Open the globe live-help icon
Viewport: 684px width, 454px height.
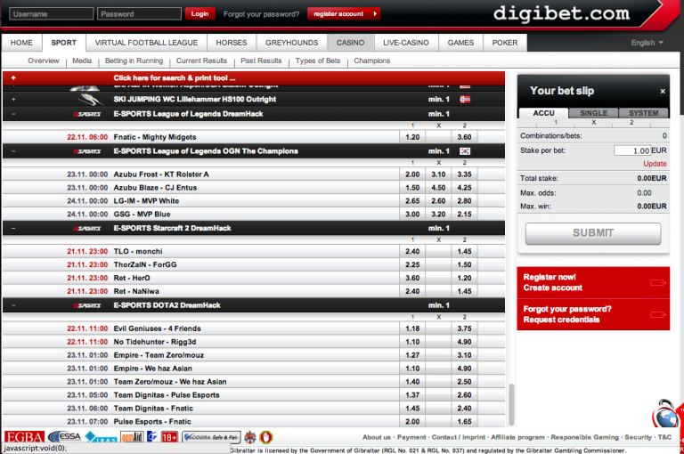(x=666, y=415)
